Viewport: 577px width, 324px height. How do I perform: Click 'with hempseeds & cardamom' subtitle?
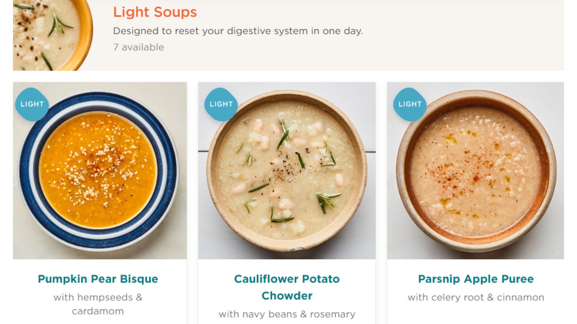(98, 304)
